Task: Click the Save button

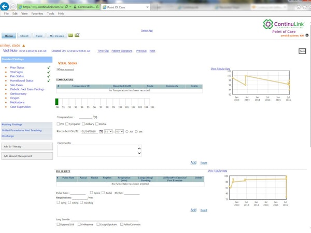Action: [x=302, y=51]
